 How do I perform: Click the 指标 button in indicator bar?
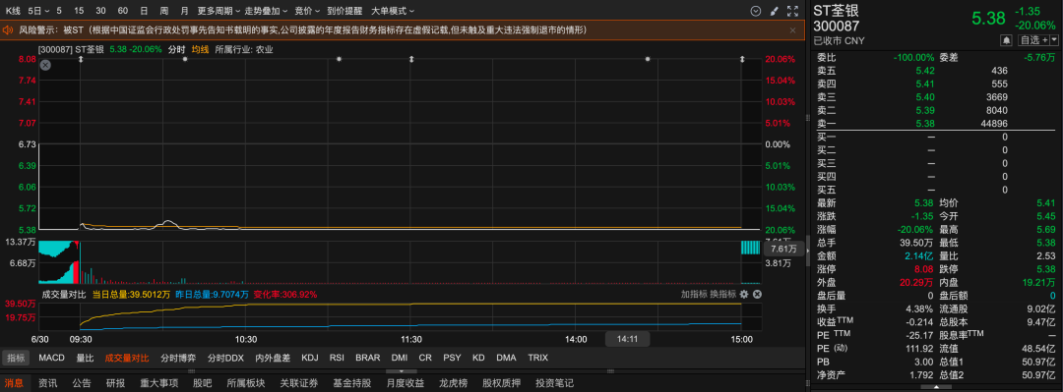click(x=15, y=358)
